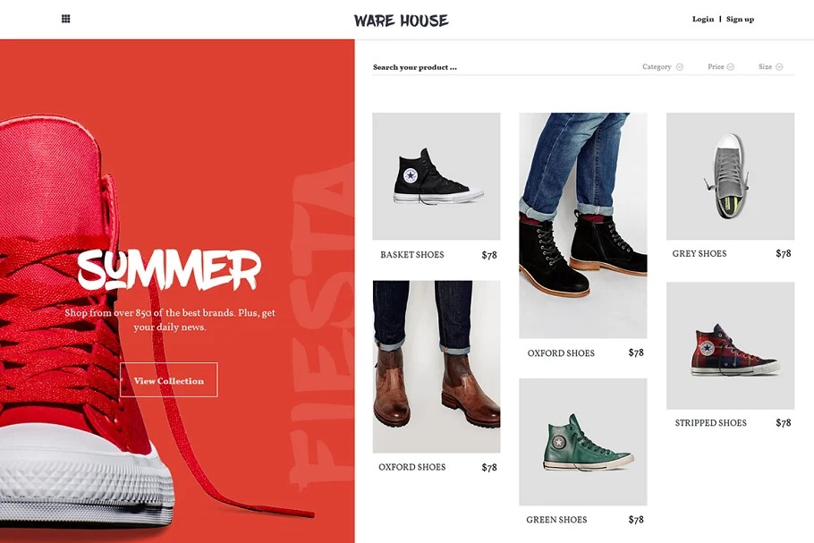Click the GREY SHOES product title

pyautogui.click(x=700, y=254)
